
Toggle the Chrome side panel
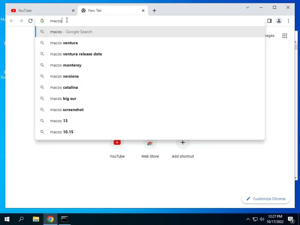pyautogui.click(x=270, y=21)
